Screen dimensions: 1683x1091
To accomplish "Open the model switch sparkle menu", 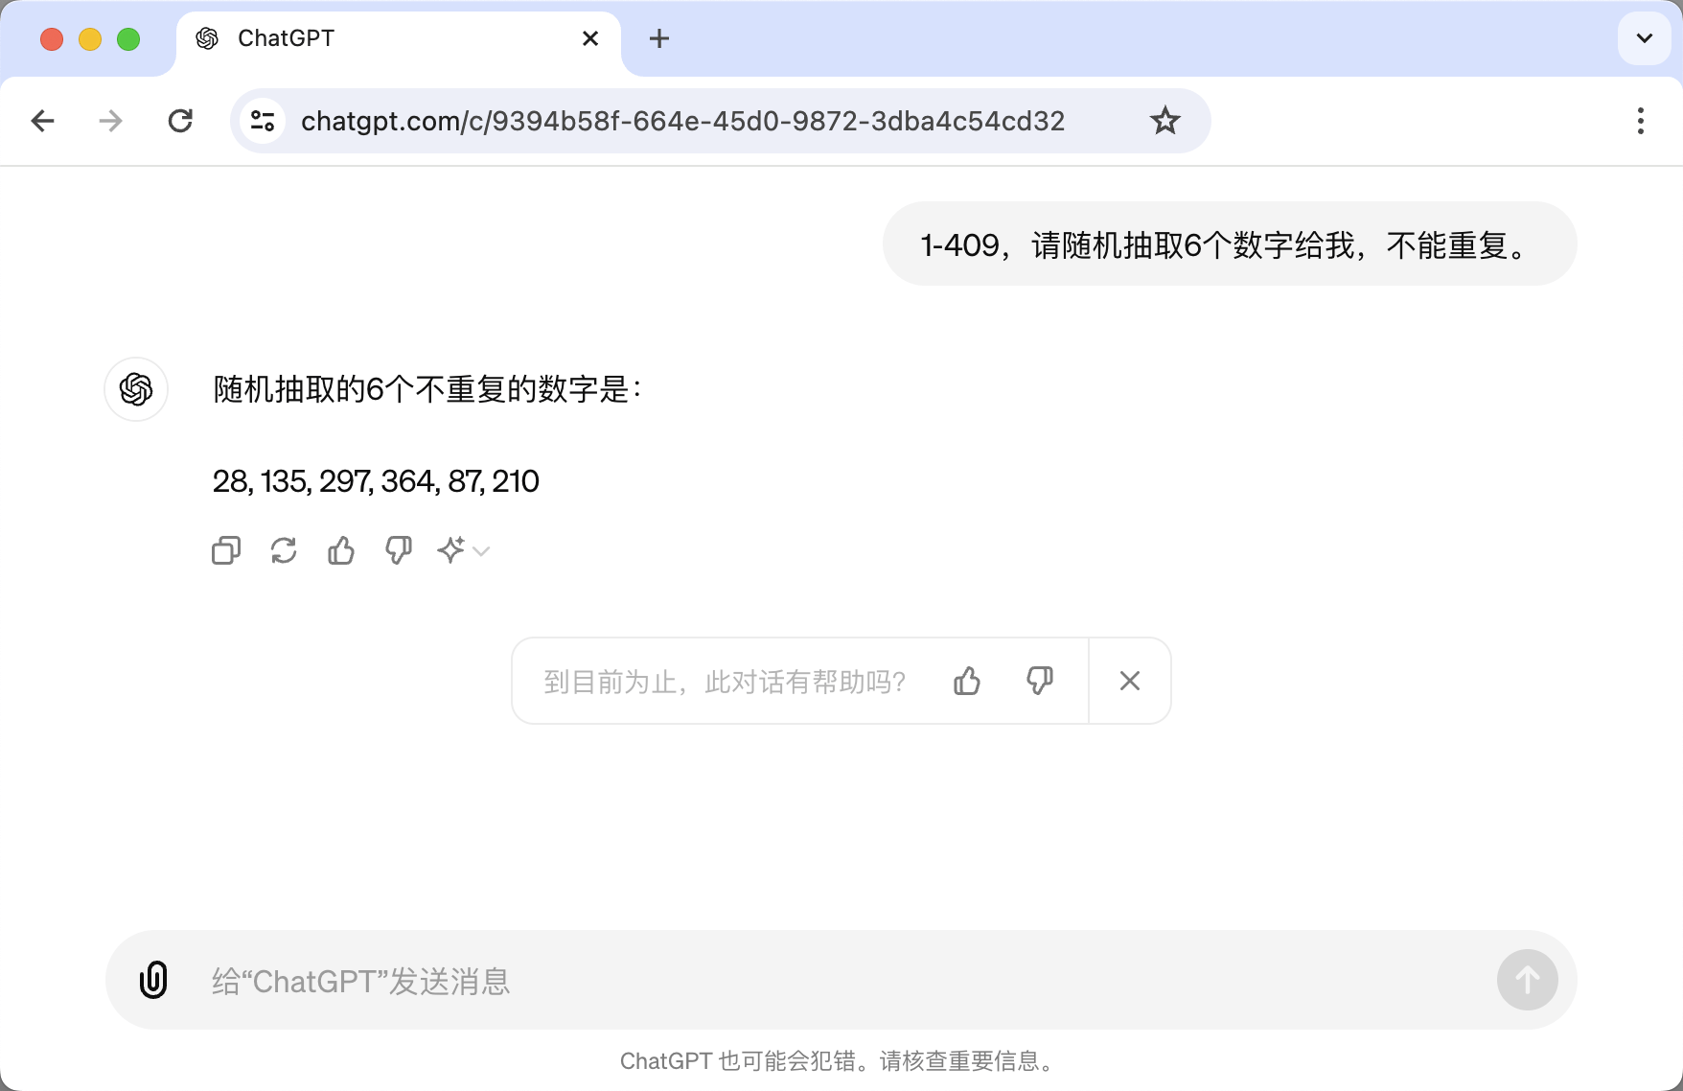I will [464, 550].
